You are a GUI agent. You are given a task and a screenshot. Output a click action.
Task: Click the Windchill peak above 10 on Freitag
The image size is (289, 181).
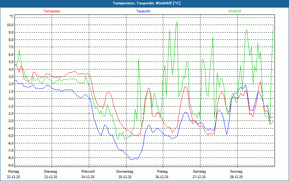(x=177, y=22)
